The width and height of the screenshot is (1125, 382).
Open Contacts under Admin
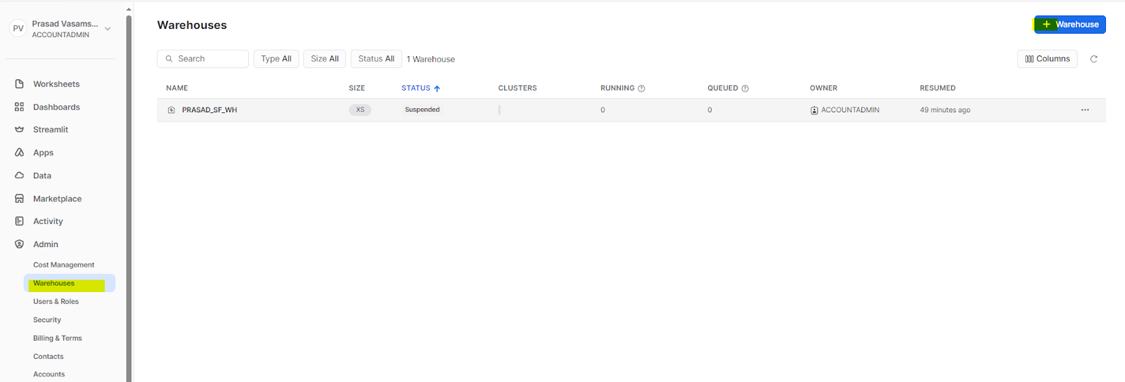48,357
